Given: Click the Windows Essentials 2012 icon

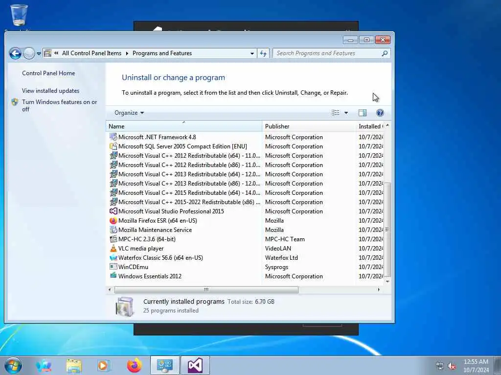Looking at the screenshot, I should [114, 275].
